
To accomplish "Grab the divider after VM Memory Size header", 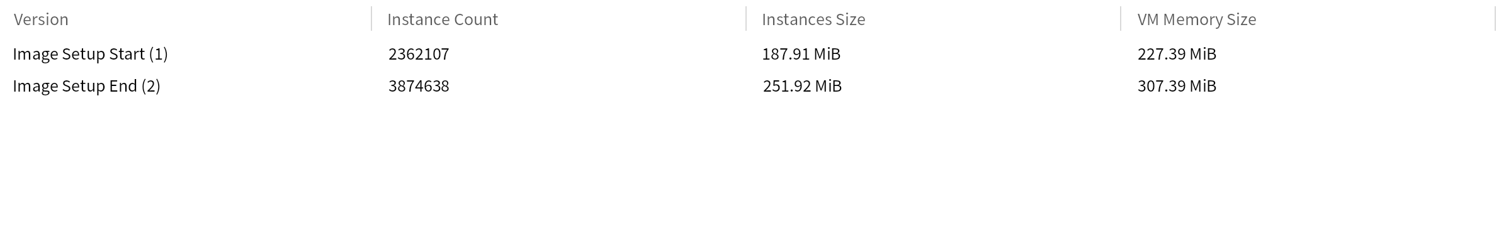I will pyautogui.click(x=1495, y=19).
